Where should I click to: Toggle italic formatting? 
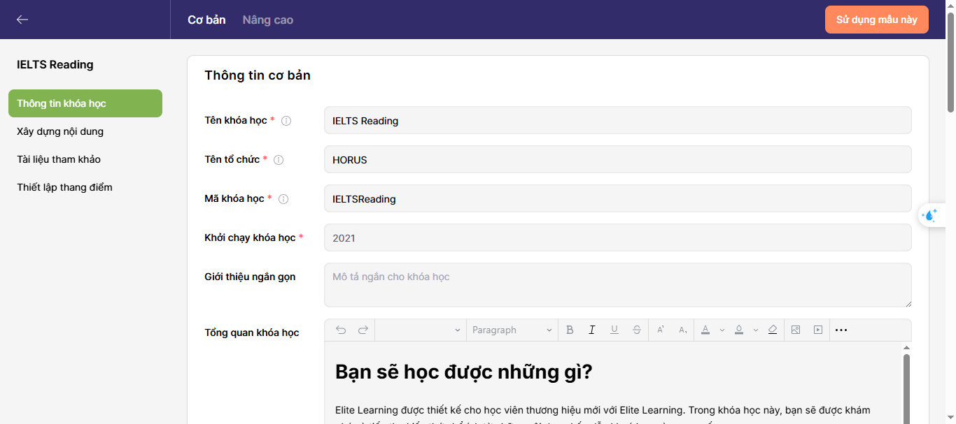click(x=592, y=330)
